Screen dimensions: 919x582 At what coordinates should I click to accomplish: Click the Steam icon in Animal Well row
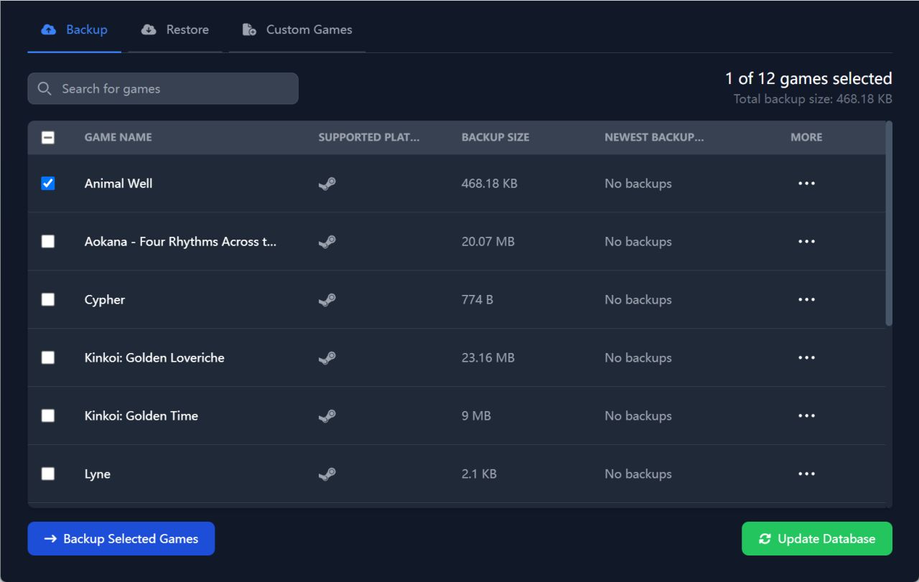tap(327, 184)
